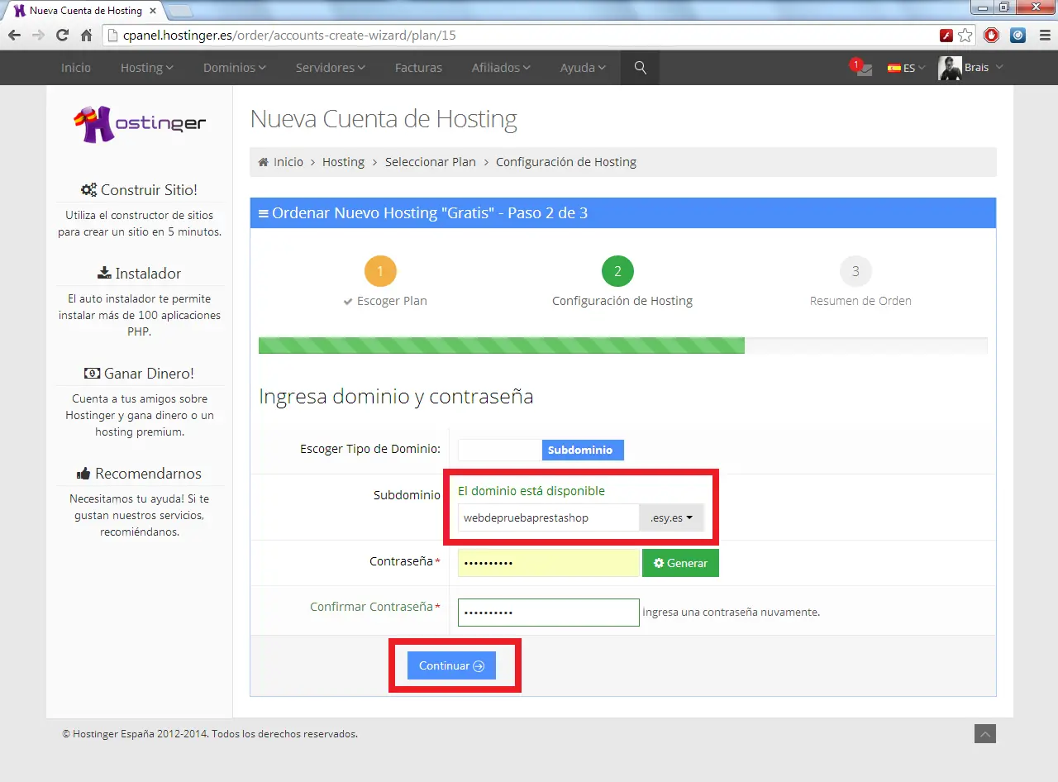
Task: Expand the Servidores nav menu
Action: (x=331, y=68)
